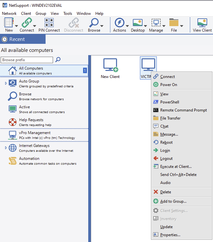
Task: Open the Tools menu
Action: pos(68,14)
